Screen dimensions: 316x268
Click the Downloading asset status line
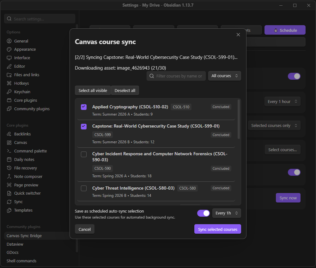click(120, 68)
